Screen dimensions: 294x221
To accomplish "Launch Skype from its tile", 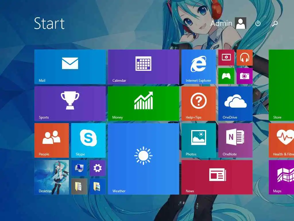I will (88, 140).
